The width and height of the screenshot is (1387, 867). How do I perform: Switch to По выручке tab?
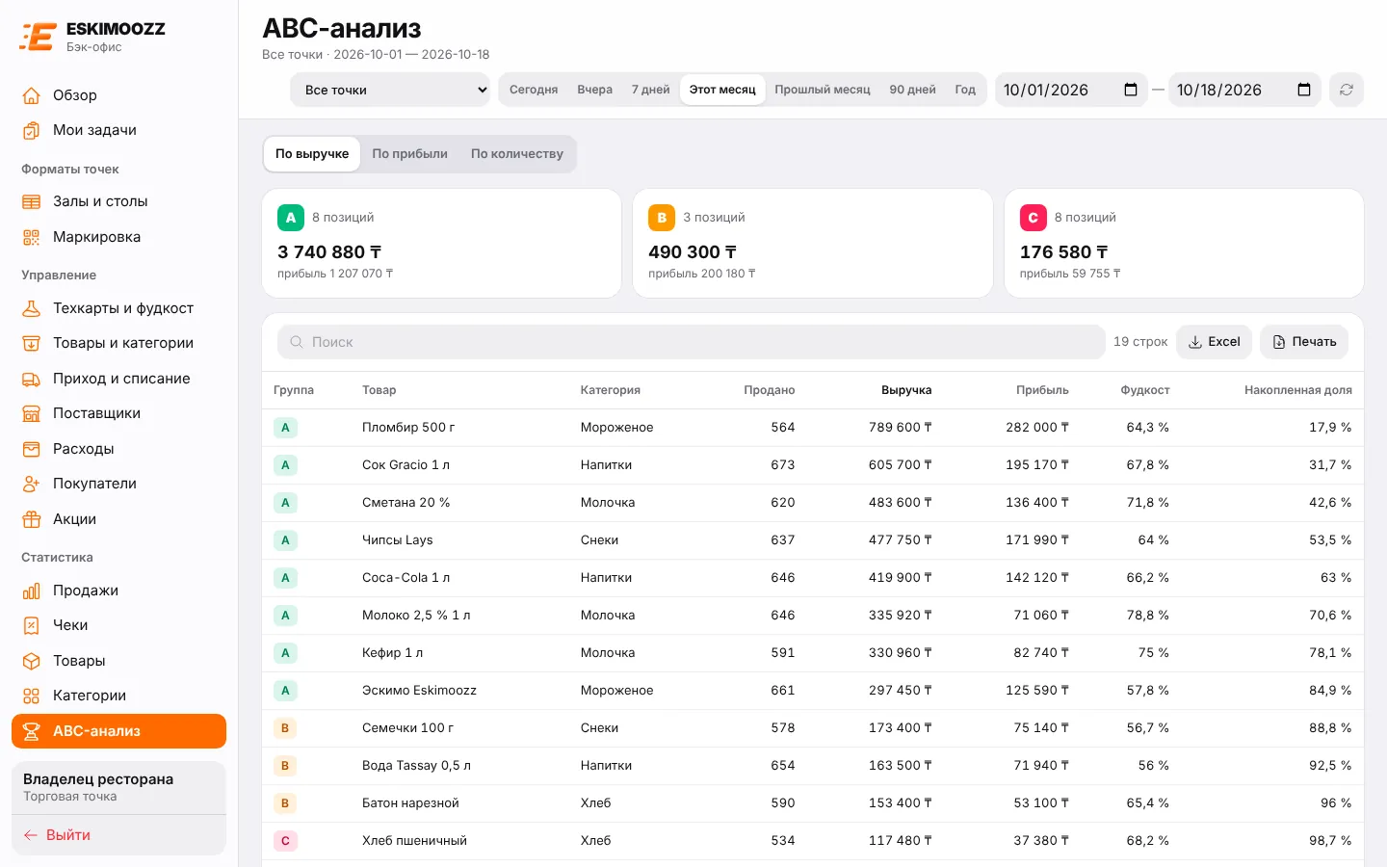click(x=312, y=154)
